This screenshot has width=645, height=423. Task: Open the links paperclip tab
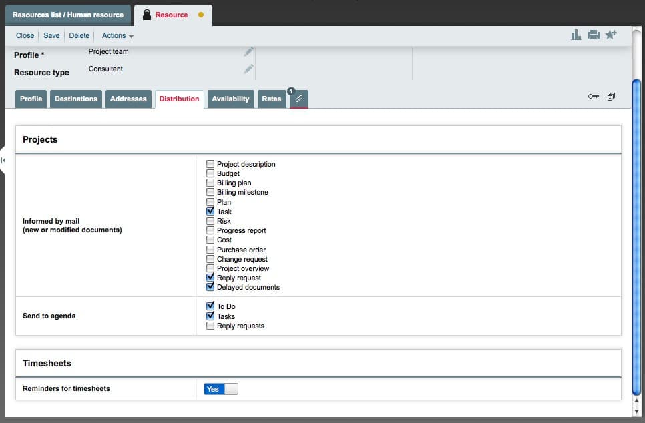coord(299,99)
